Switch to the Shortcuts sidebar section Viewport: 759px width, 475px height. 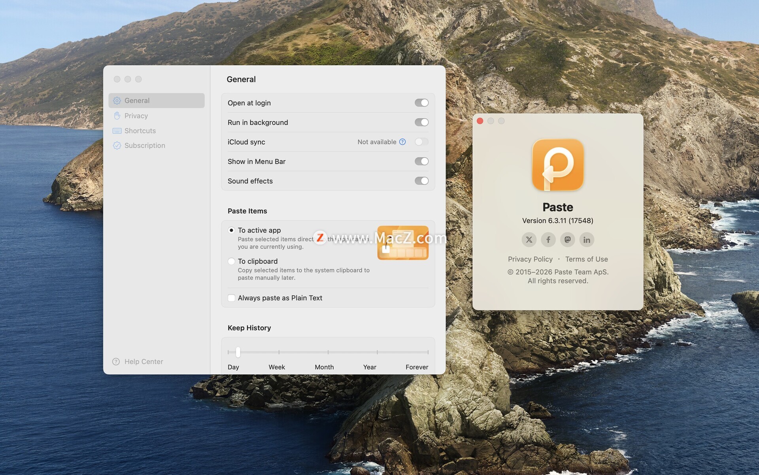140,131
